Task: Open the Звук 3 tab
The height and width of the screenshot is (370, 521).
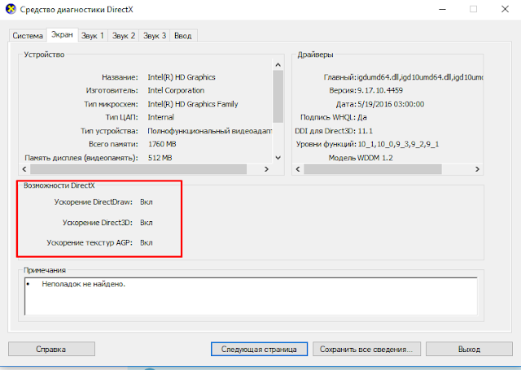Action: tap(155, 36)
